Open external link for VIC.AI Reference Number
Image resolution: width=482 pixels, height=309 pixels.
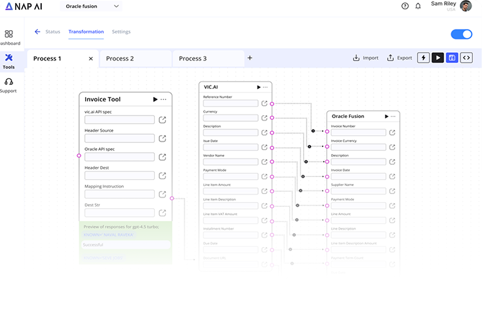coord(264,103)
